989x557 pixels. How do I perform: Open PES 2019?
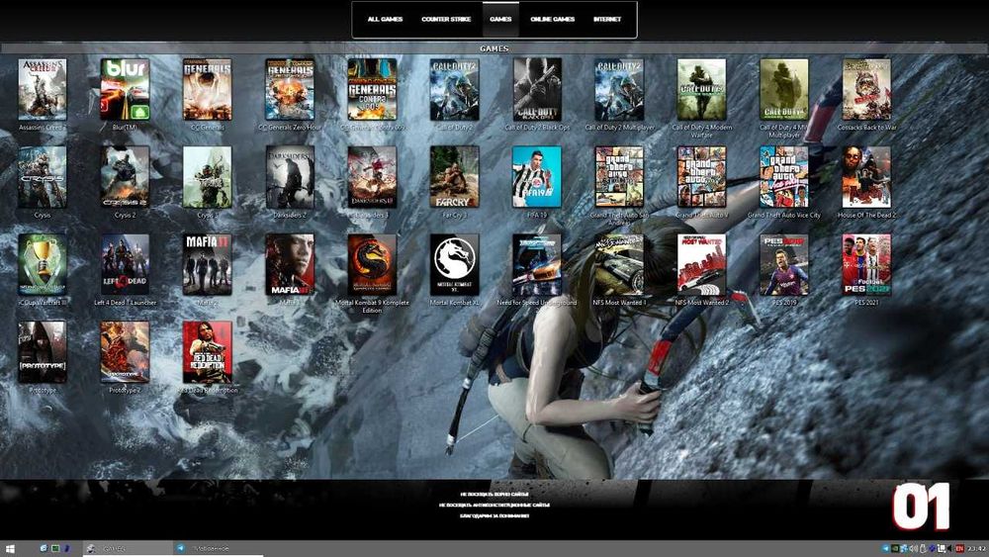784,265
